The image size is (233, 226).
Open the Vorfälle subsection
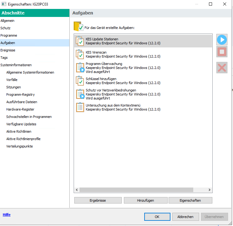[12, 80]
